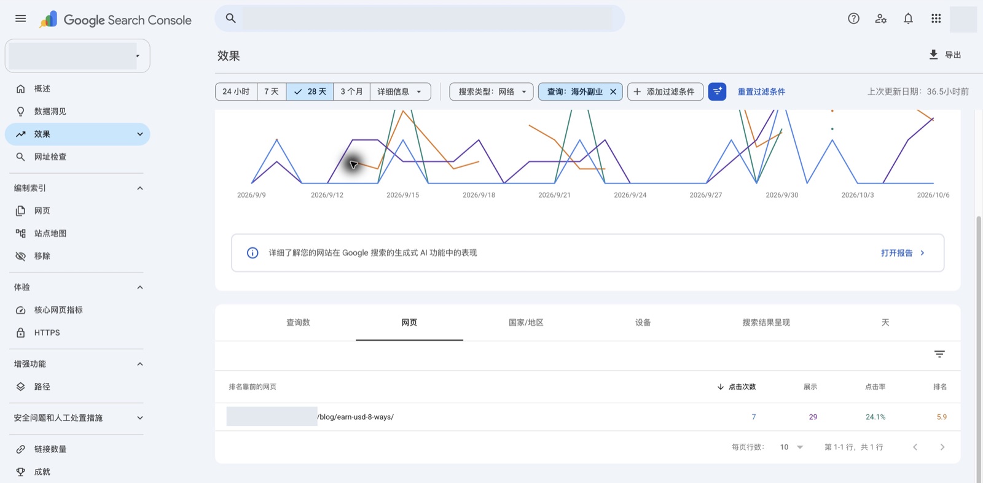This screenshot has width=983, height=483.
Task: Open 路径 enhancement report
Action: pyautogui.click(x=77, y=387)
